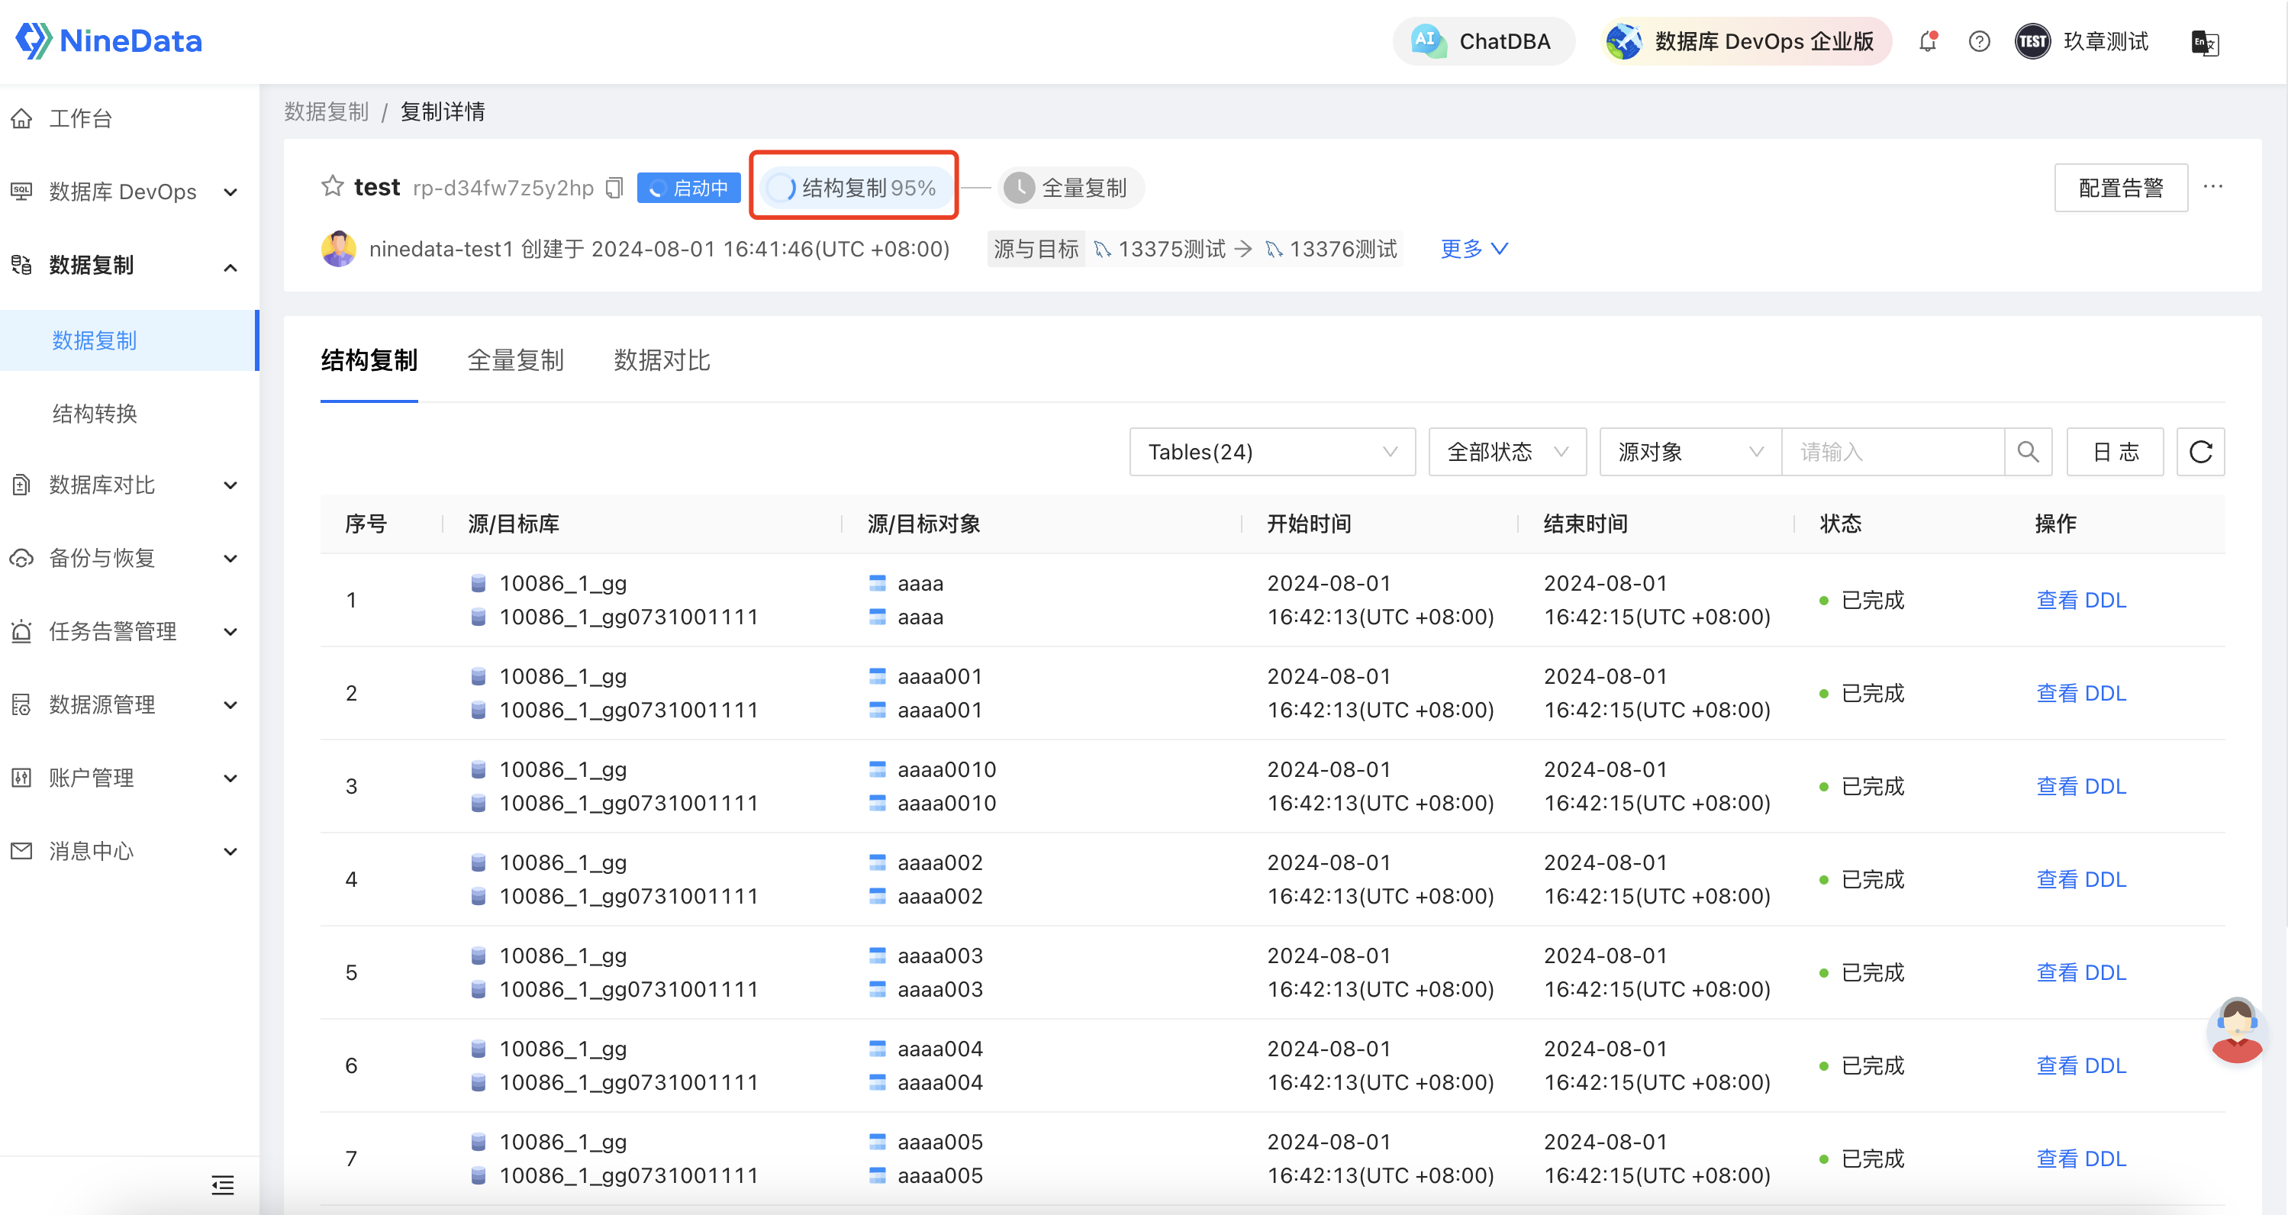Copy the task ID rp-d34fw7z5y2hp
The height and width of the screenshot is (1215, 2288).
pos(614,188)
